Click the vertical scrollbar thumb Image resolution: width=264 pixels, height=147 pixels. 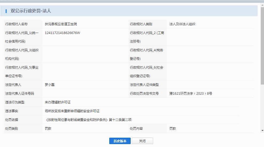[262, 45]
